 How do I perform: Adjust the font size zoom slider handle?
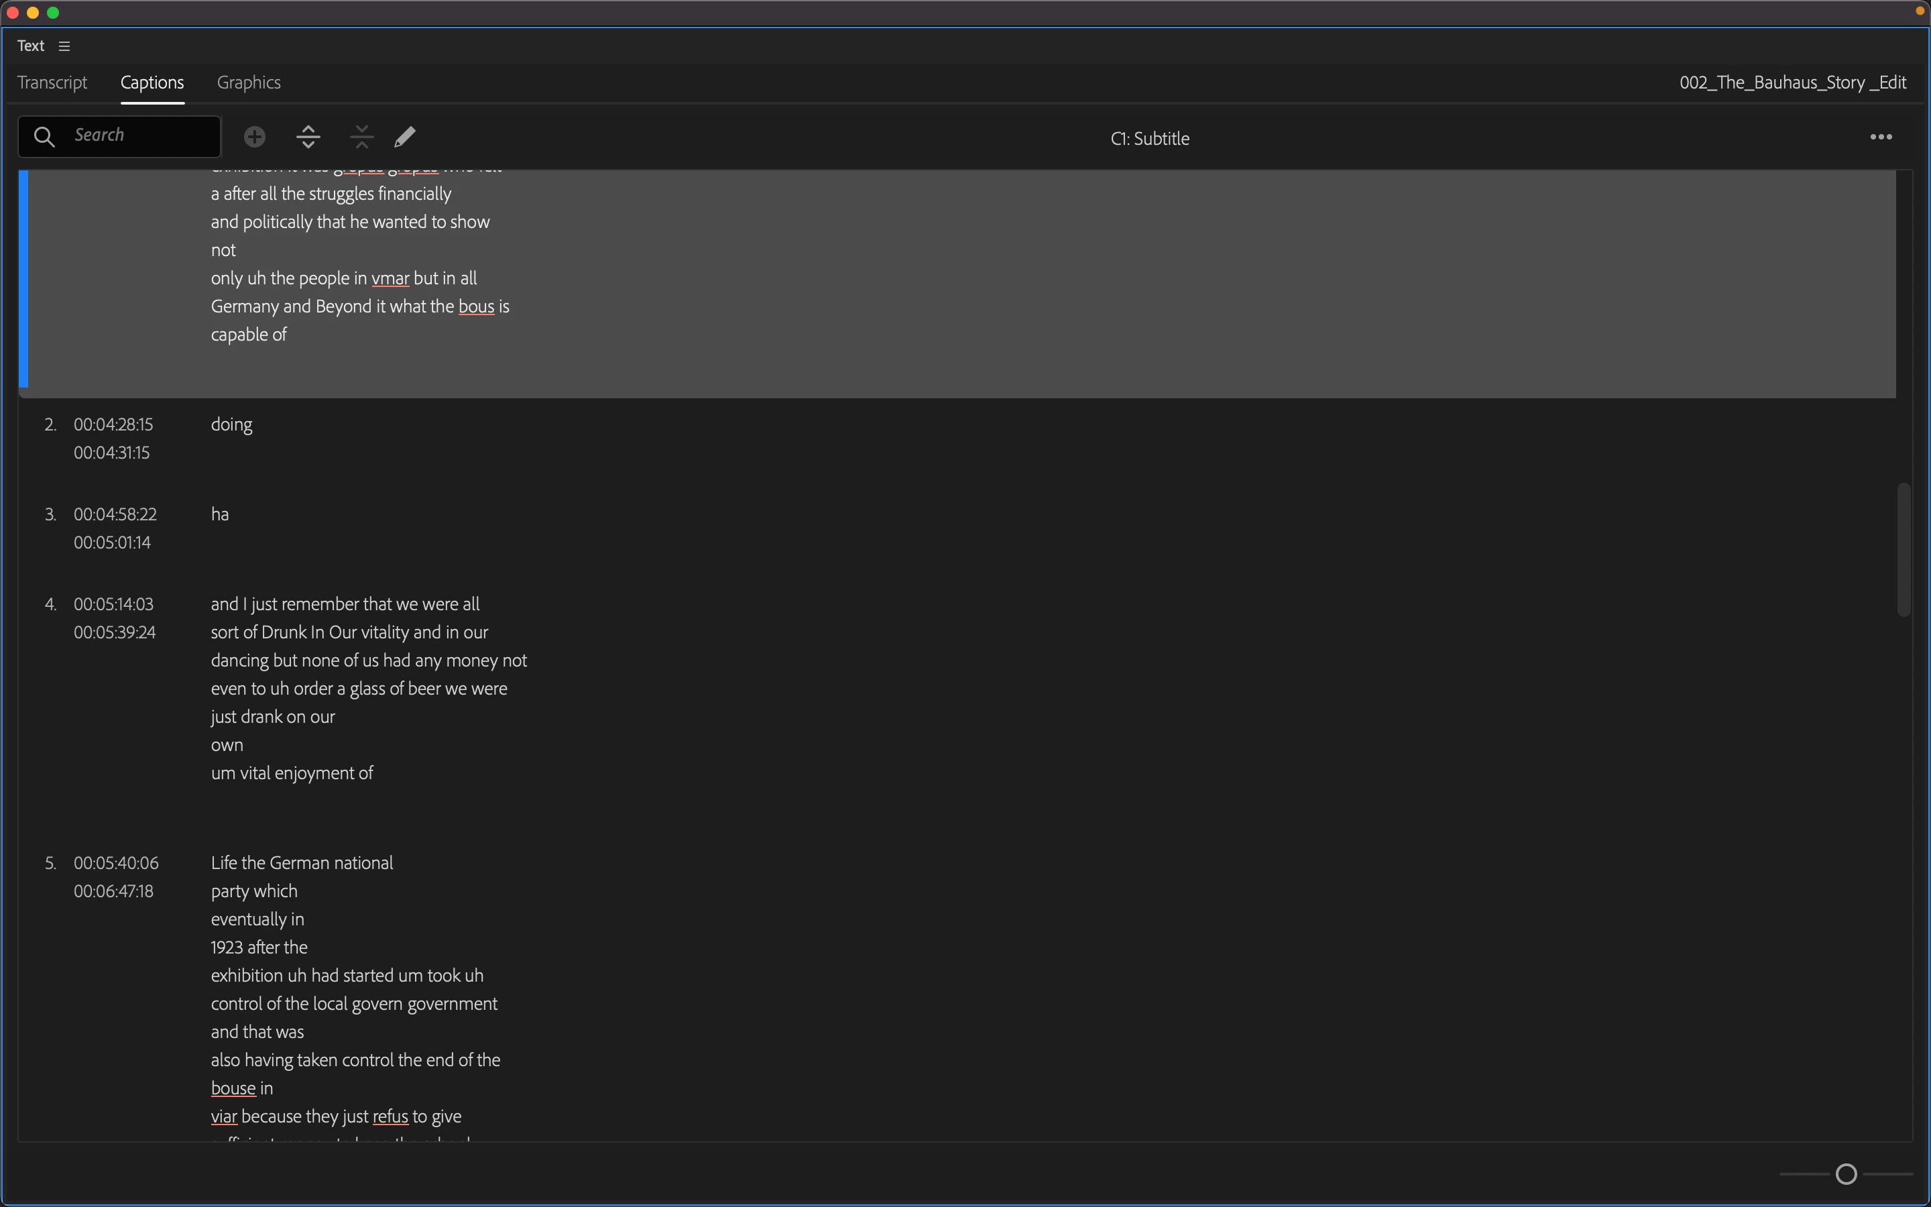click(x=1846, y=1173)
